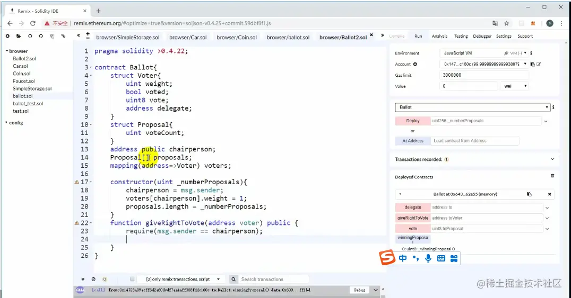Copy the deployed Ballot contract address
The image size is (571, 298).
point(529,194)
